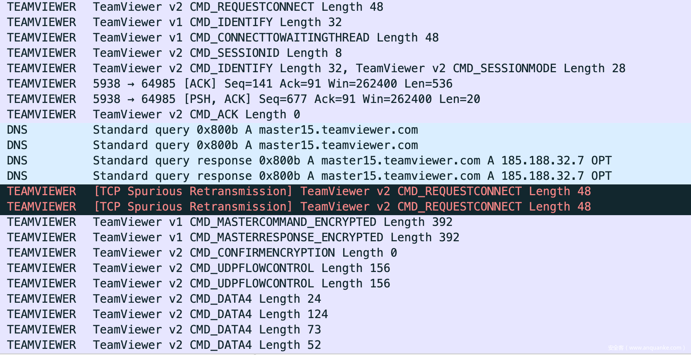The image size is (691, 355).
Task: Click the CMD_CONFIRMENCRYPTION Length 0 packet info
Action: 245,253
